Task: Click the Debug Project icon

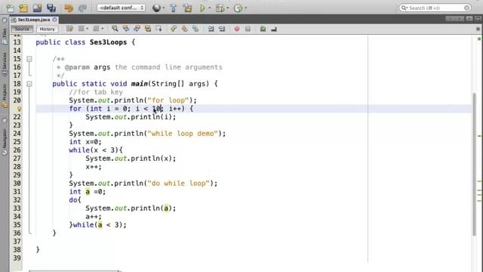Action: [x=220, y=8]
